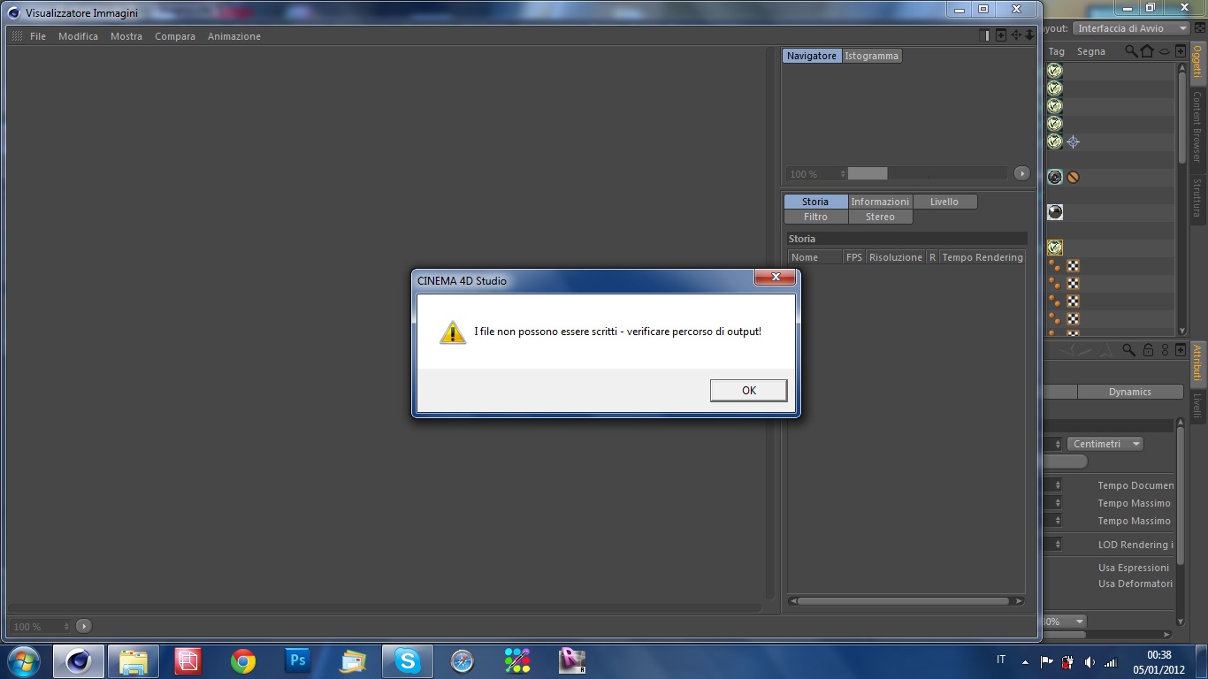This screenshot has height=679, width=1208.
Task: Click the plus icon in the object manager header
Action: click(x=1181, y=51)
